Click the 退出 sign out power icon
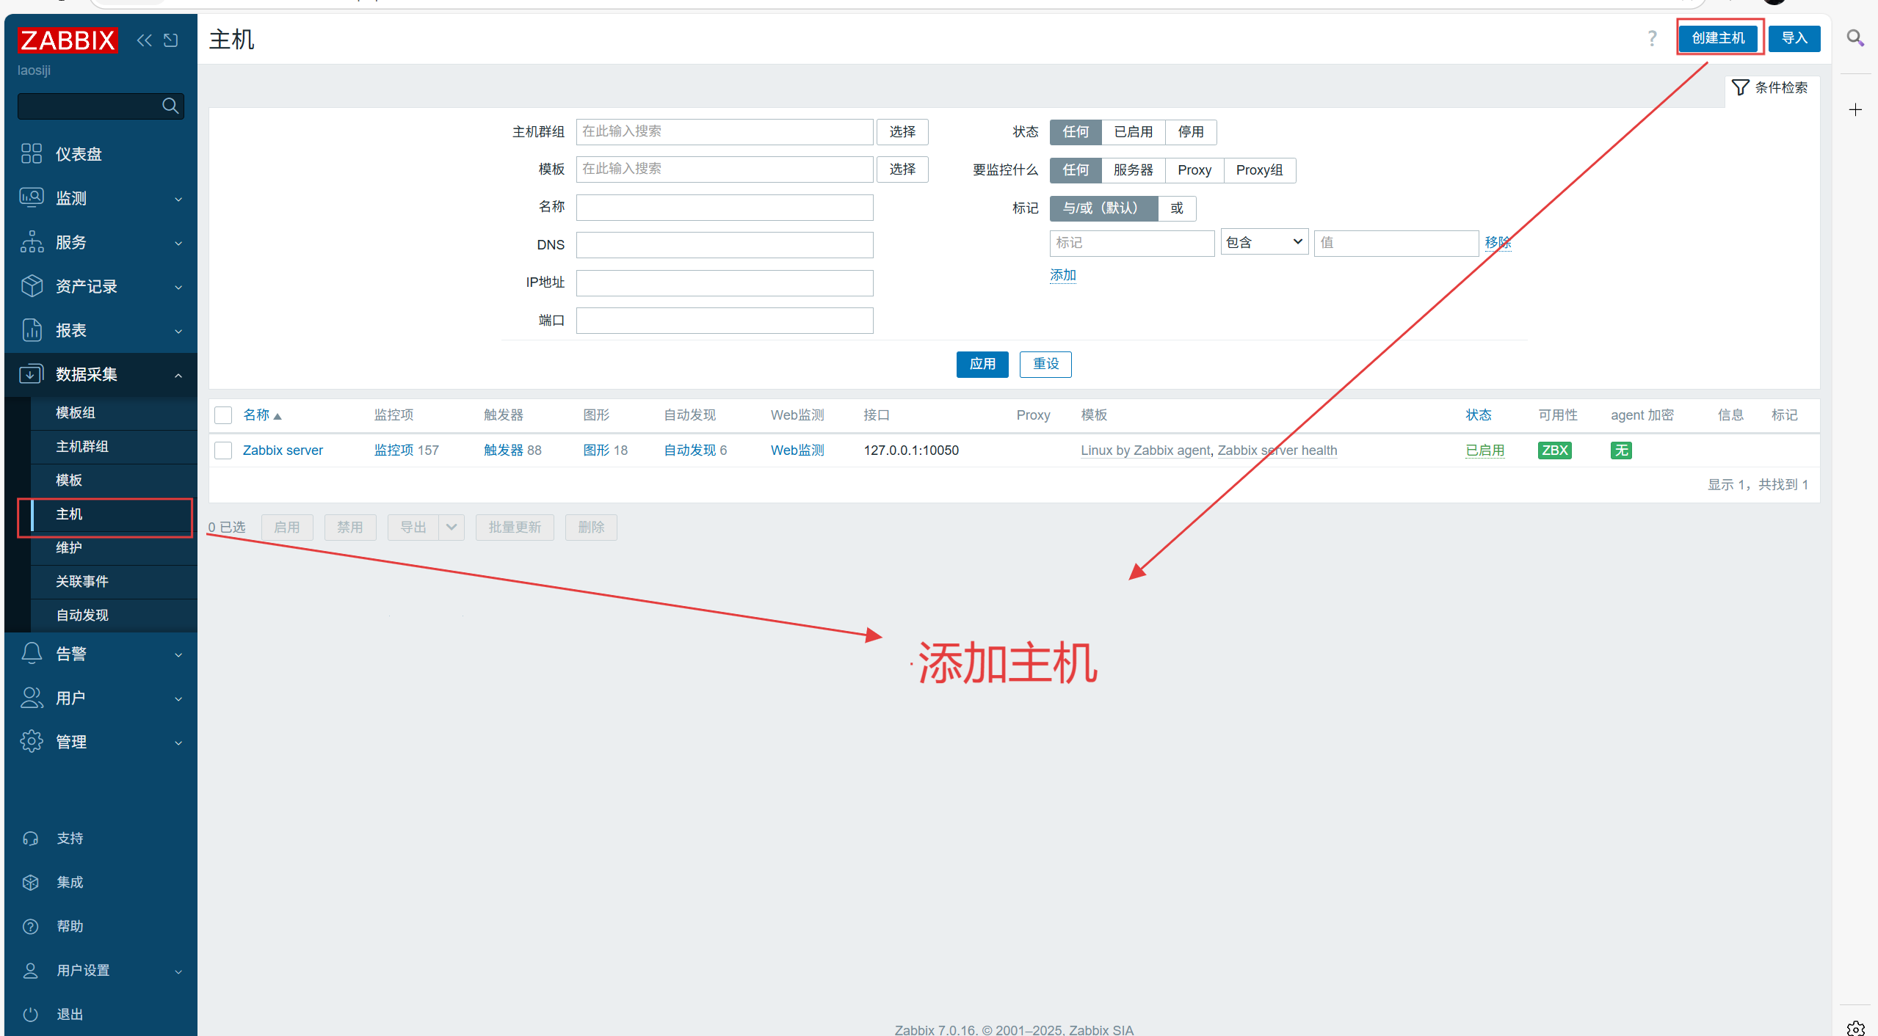 31,1014
